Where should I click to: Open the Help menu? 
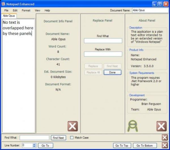pyautogui.click(x=47, y=10)
